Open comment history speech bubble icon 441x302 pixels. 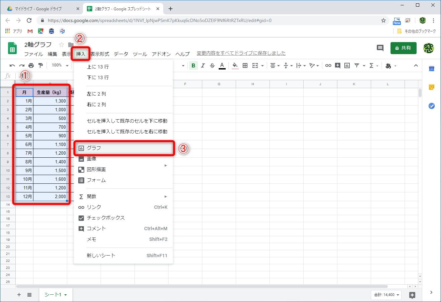(x=380, y=48)
